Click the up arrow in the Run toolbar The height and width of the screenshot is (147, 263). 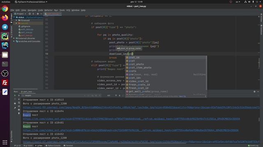19,96
